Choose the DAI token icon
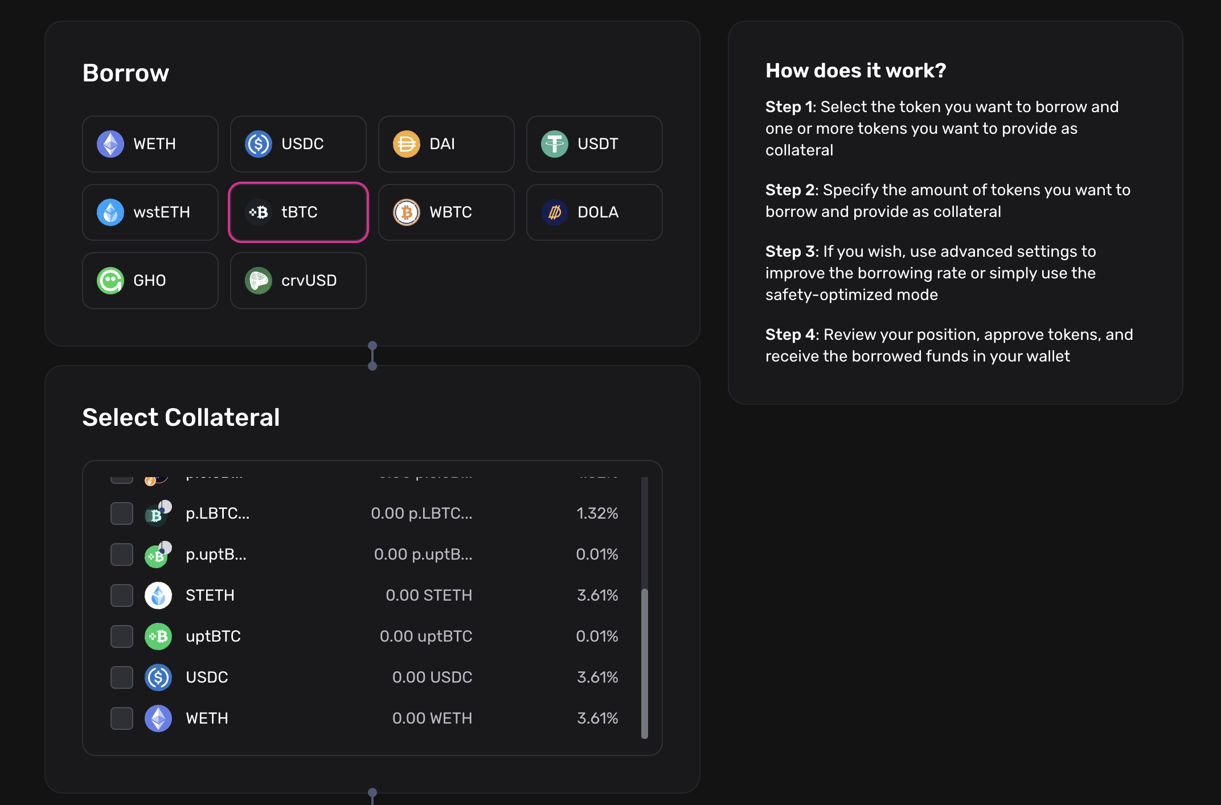Viewport: 1221px width, 805px height. coord(407,144)
